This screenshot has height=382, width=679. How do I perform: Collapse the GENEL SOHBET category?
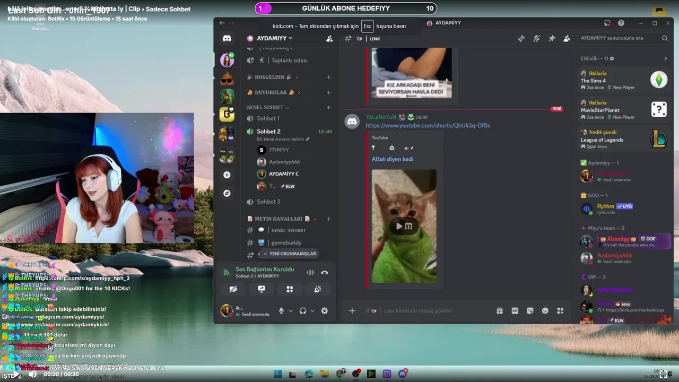click(x=267, y=107)
